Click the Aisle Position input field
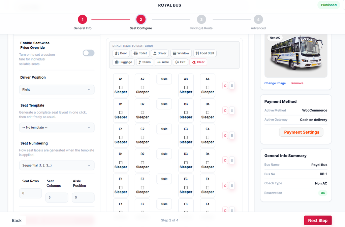This screenshot has width=345, height=227. click(83, 197)
